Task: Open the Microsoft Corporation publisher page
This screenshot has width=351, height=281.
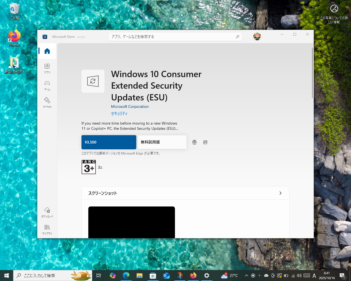Action: click(130, 106)
